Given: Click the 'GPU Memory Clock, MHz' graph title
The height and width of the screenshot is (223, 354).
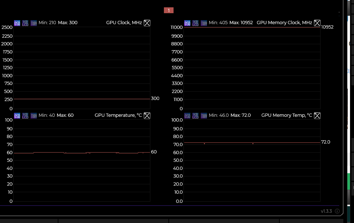Looking at the screenshot, I should (284, 23).
